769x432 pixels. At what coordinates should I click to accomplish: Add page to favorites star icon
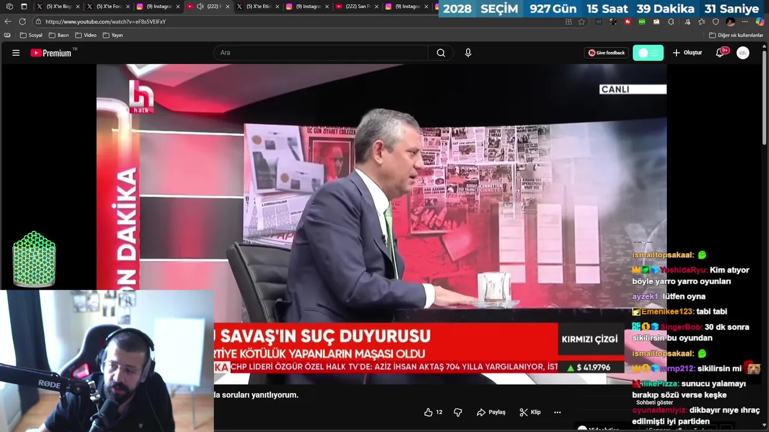click(x=582, y=22)
